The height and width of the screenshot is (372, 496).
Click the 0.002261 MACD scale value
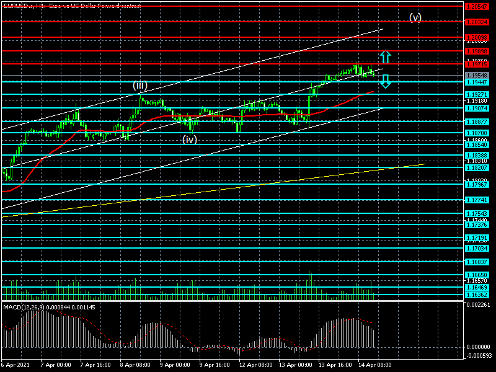[478, 305]
